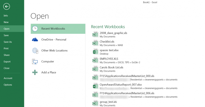Click the OpenAwardStatusReport_007.xlsx file icon
205x107 pixels.
tap(96, 86)
